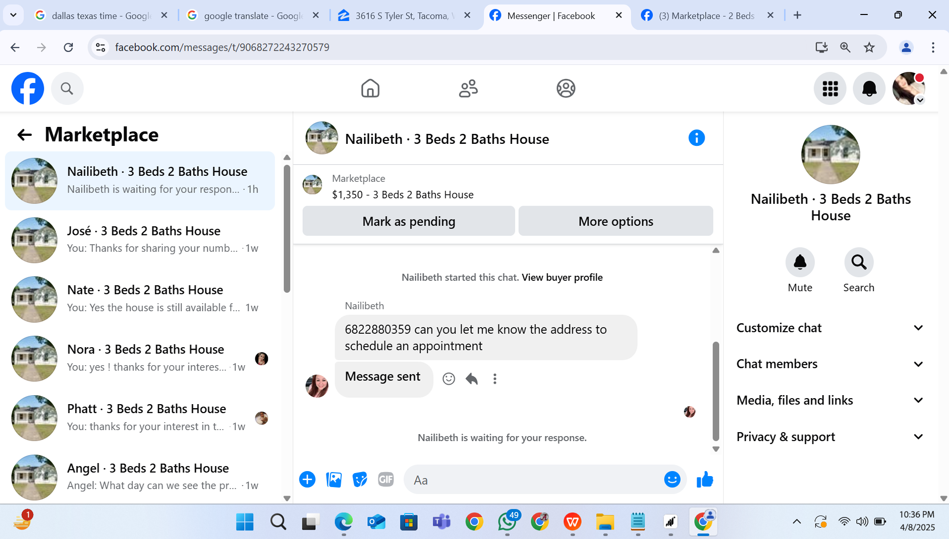The width and height of the screenshot is (949, 539).
Task: Open more actions plus icon in composer
Action: coord(307,480)
